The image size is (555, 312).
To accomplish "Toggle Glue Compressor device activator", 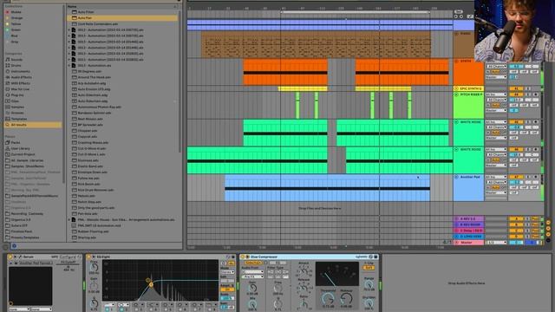I will click(243, 257).
